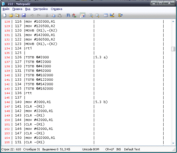Click the INS insert mode indicator
The height and width of the screenshot is (153, 177).
(119, 149)
